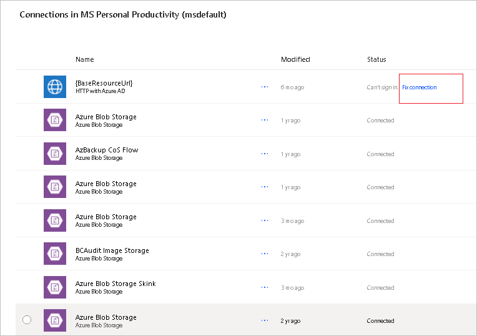Screen dimensions: 477x336
Task: Click the Azure Blob Storage icon in the first 1 yr ago row
Action: coord(55,120)
